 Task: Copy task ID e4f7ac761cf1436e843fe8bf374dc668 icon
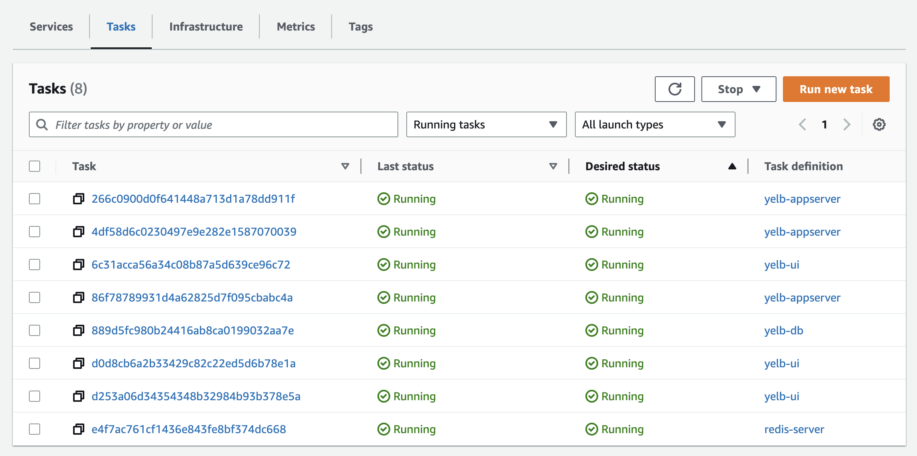(79, 429)
